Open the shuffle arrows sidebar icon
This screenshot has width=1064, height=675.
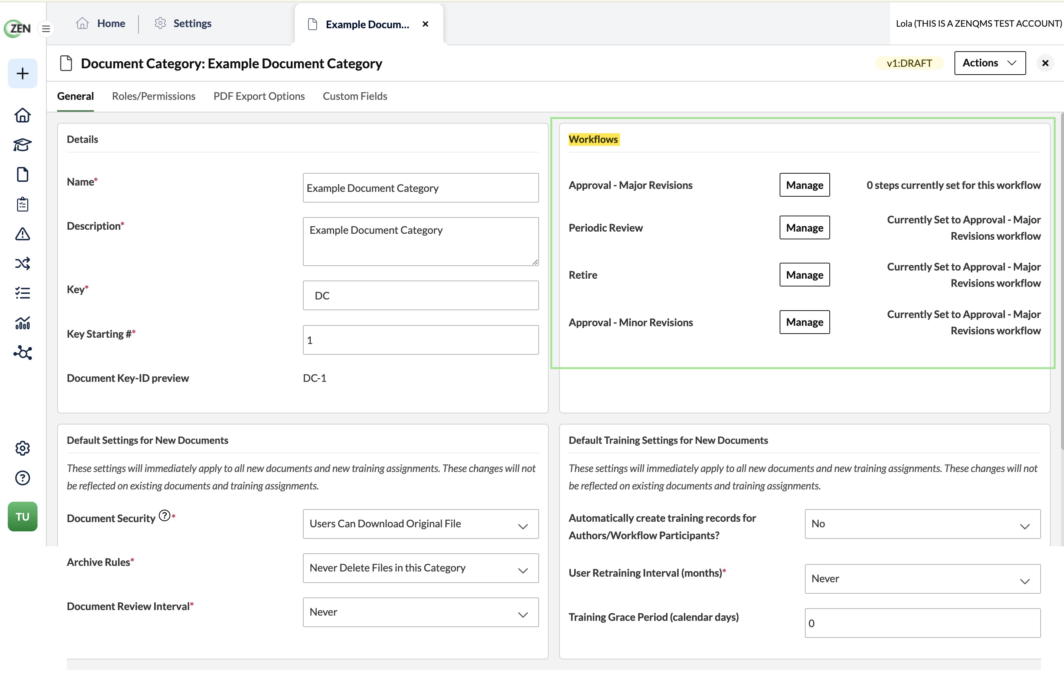click(23, 264)
